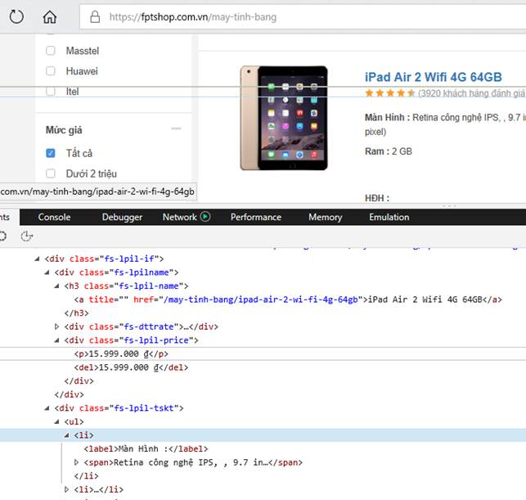
Task: Expand the div fs-dttrate node
Action: (x=56, y=327)
